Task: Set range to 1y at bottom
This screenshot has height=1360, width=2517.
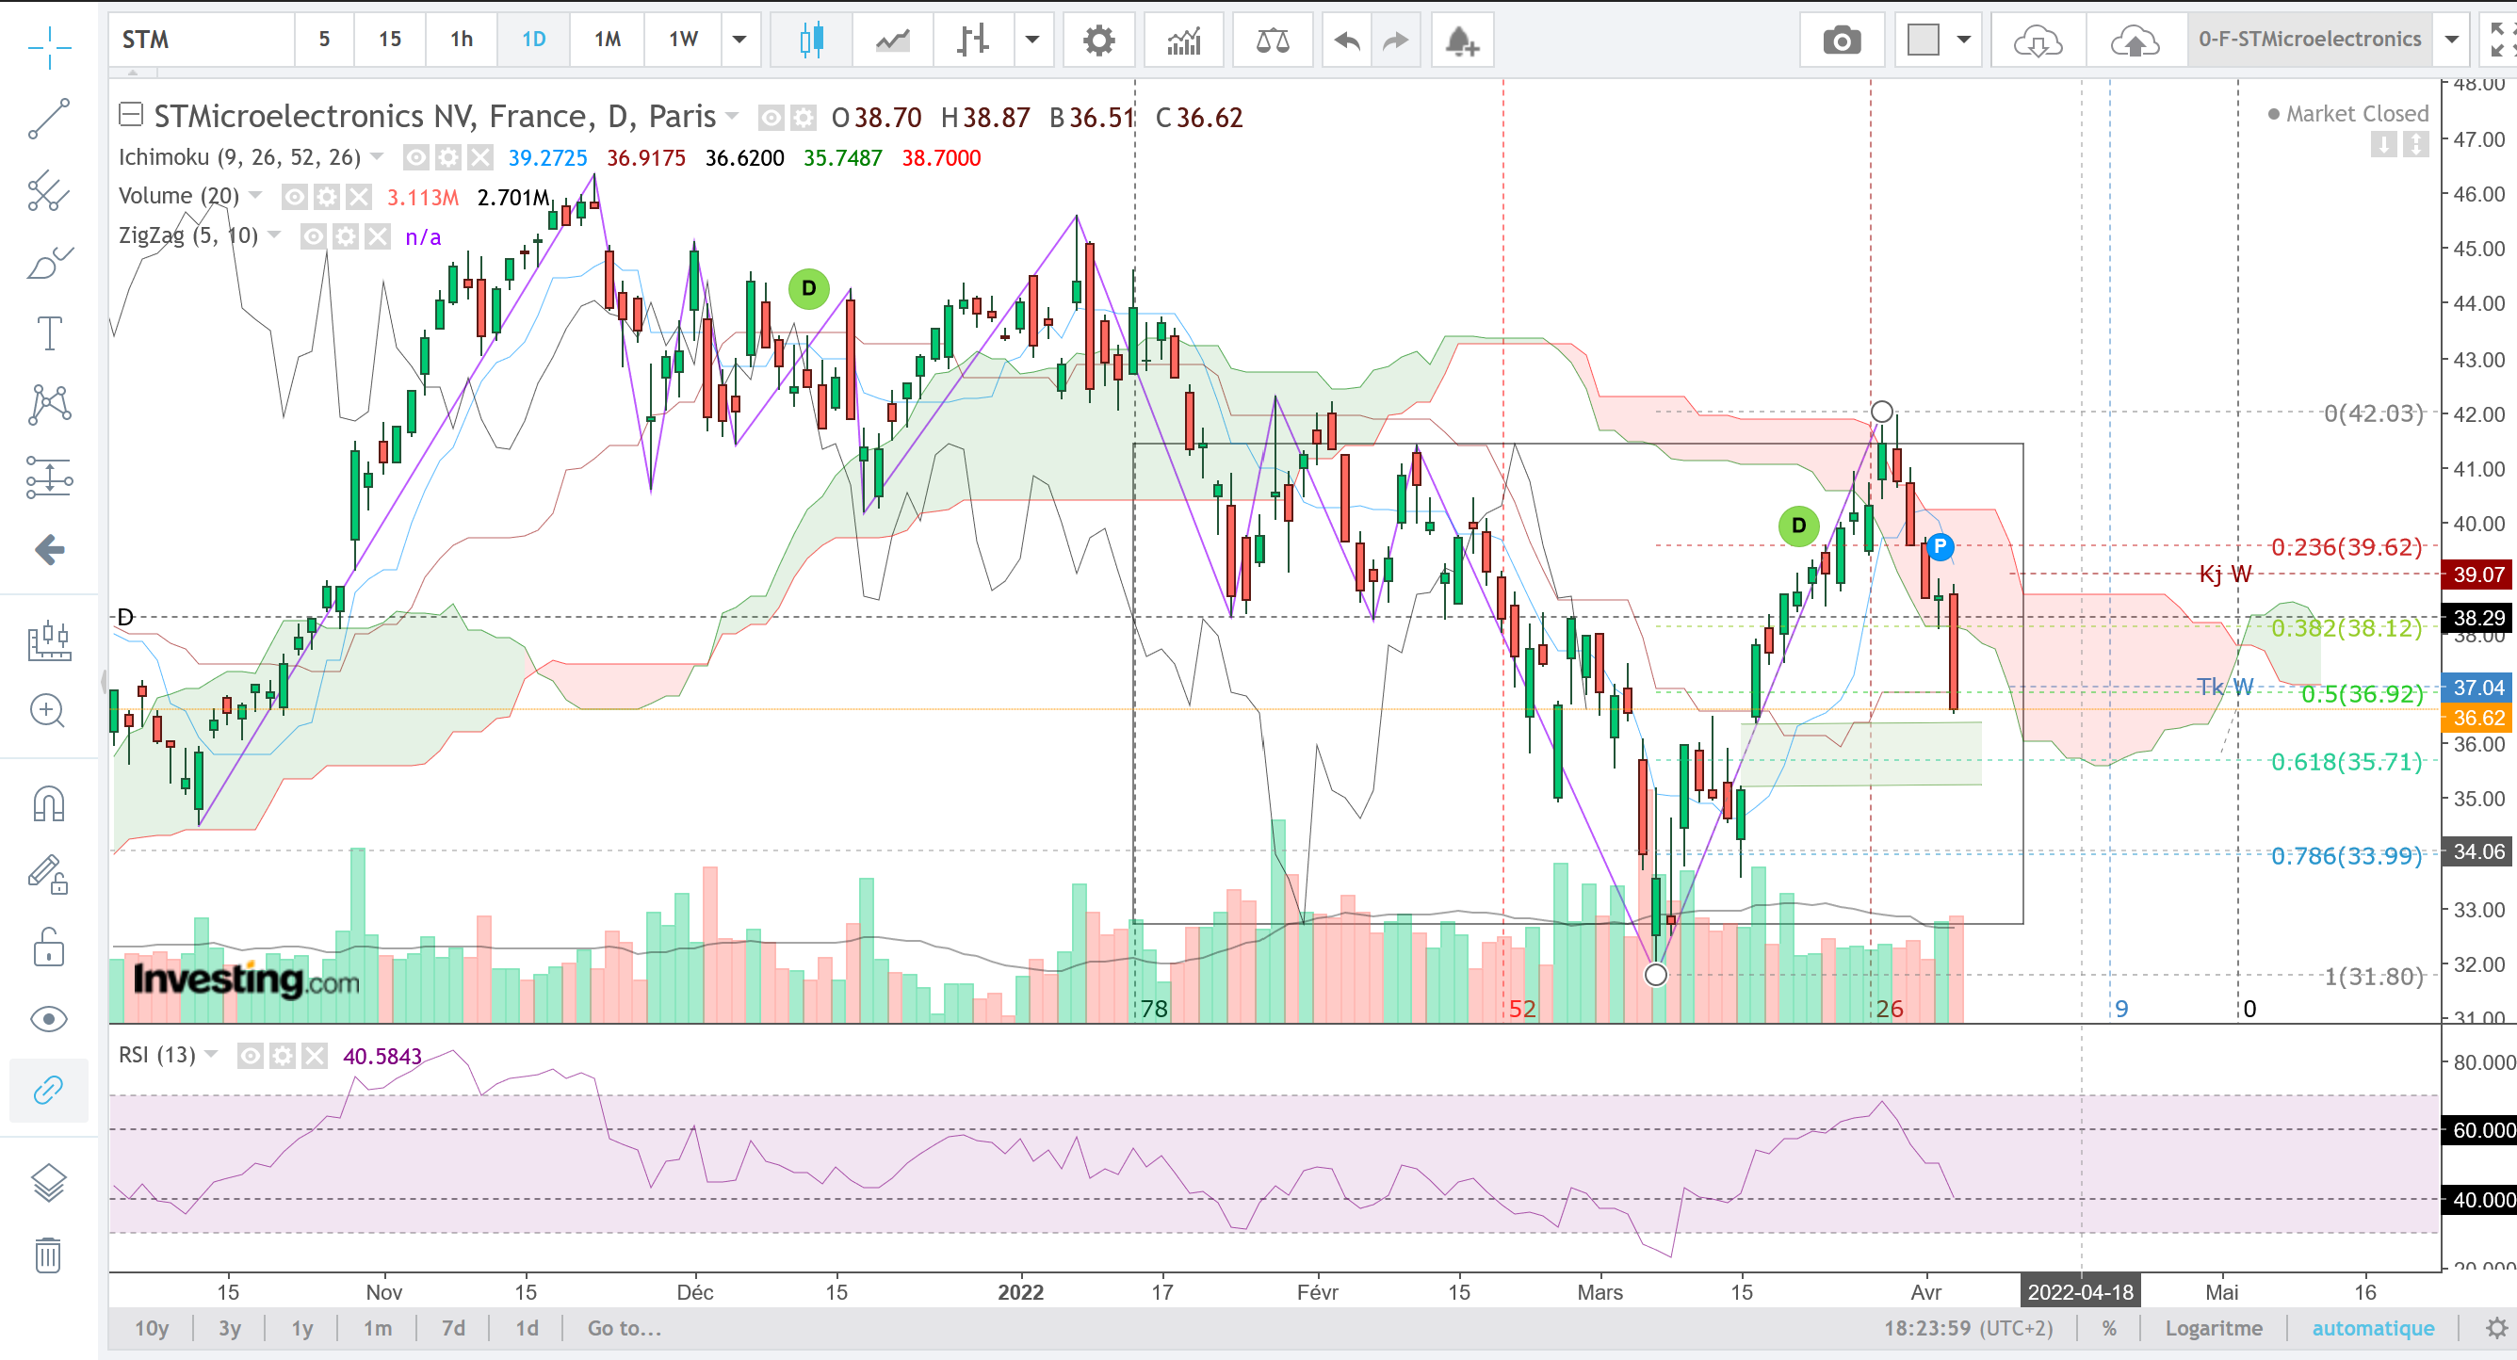Action: click(302, 1328)
